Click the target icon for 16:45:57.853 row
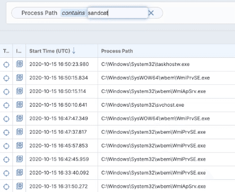The height and width of the screenshot is (192, 235). tap(6, 146)
